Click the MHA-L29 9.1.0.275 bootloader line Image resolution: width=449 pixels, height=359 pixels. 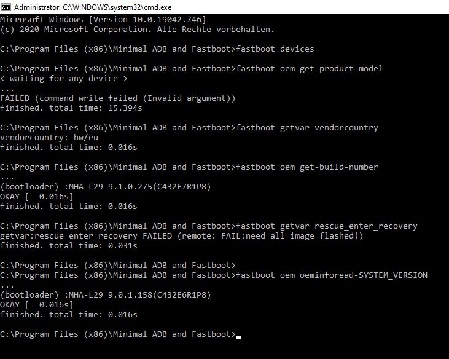(x=106, y=187)
